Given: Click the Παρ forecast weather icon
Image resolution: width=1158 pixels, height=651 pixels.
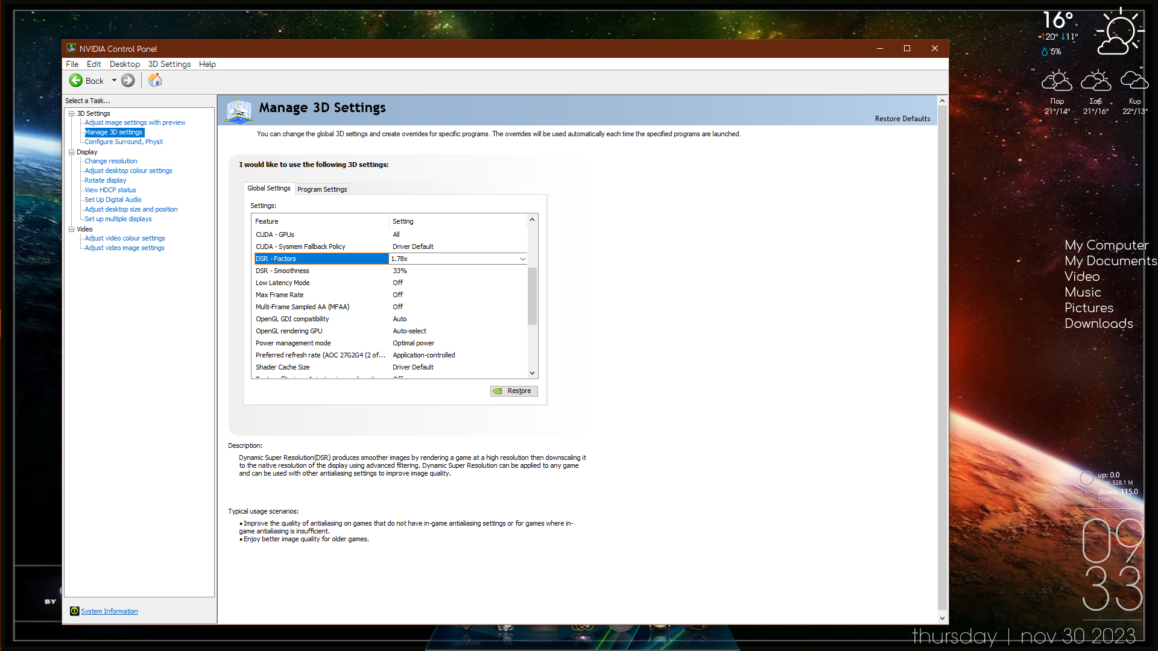Looking at the screenshot, I should (x=1057, y=81).
